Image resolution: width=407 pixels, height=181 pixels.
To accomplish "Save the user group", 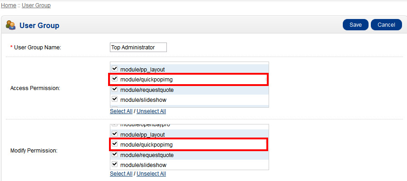I will 355,25.
